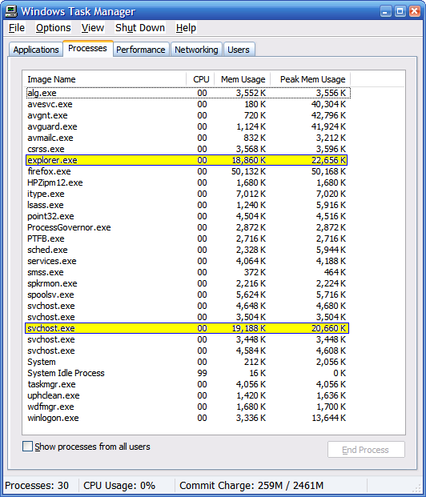Screen dimensions: 426x497
Task: Switch to the Performance tab
Action: coord(140,50)
